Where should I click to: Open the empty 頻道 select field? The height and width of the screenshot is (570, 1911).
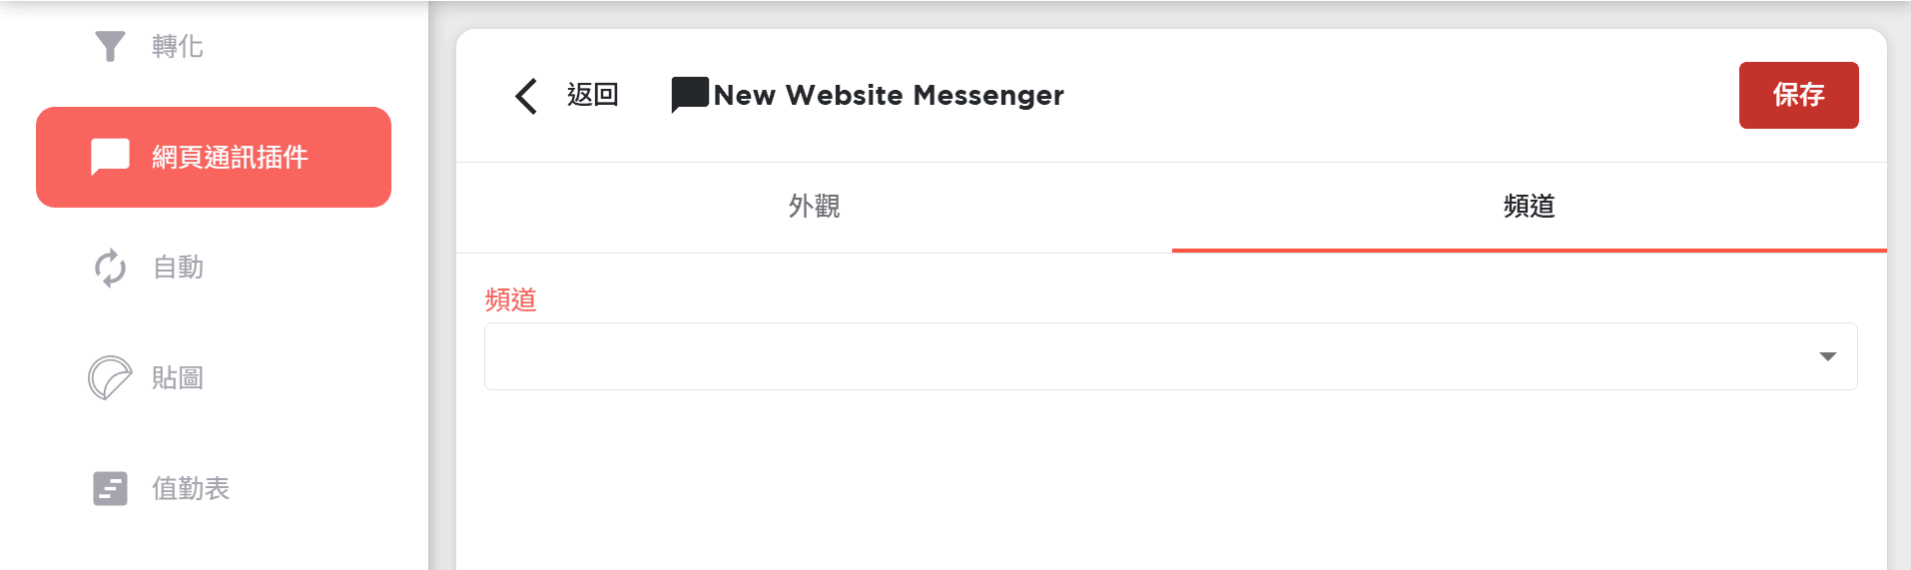pyautogui.click(x=1170, y=356)
